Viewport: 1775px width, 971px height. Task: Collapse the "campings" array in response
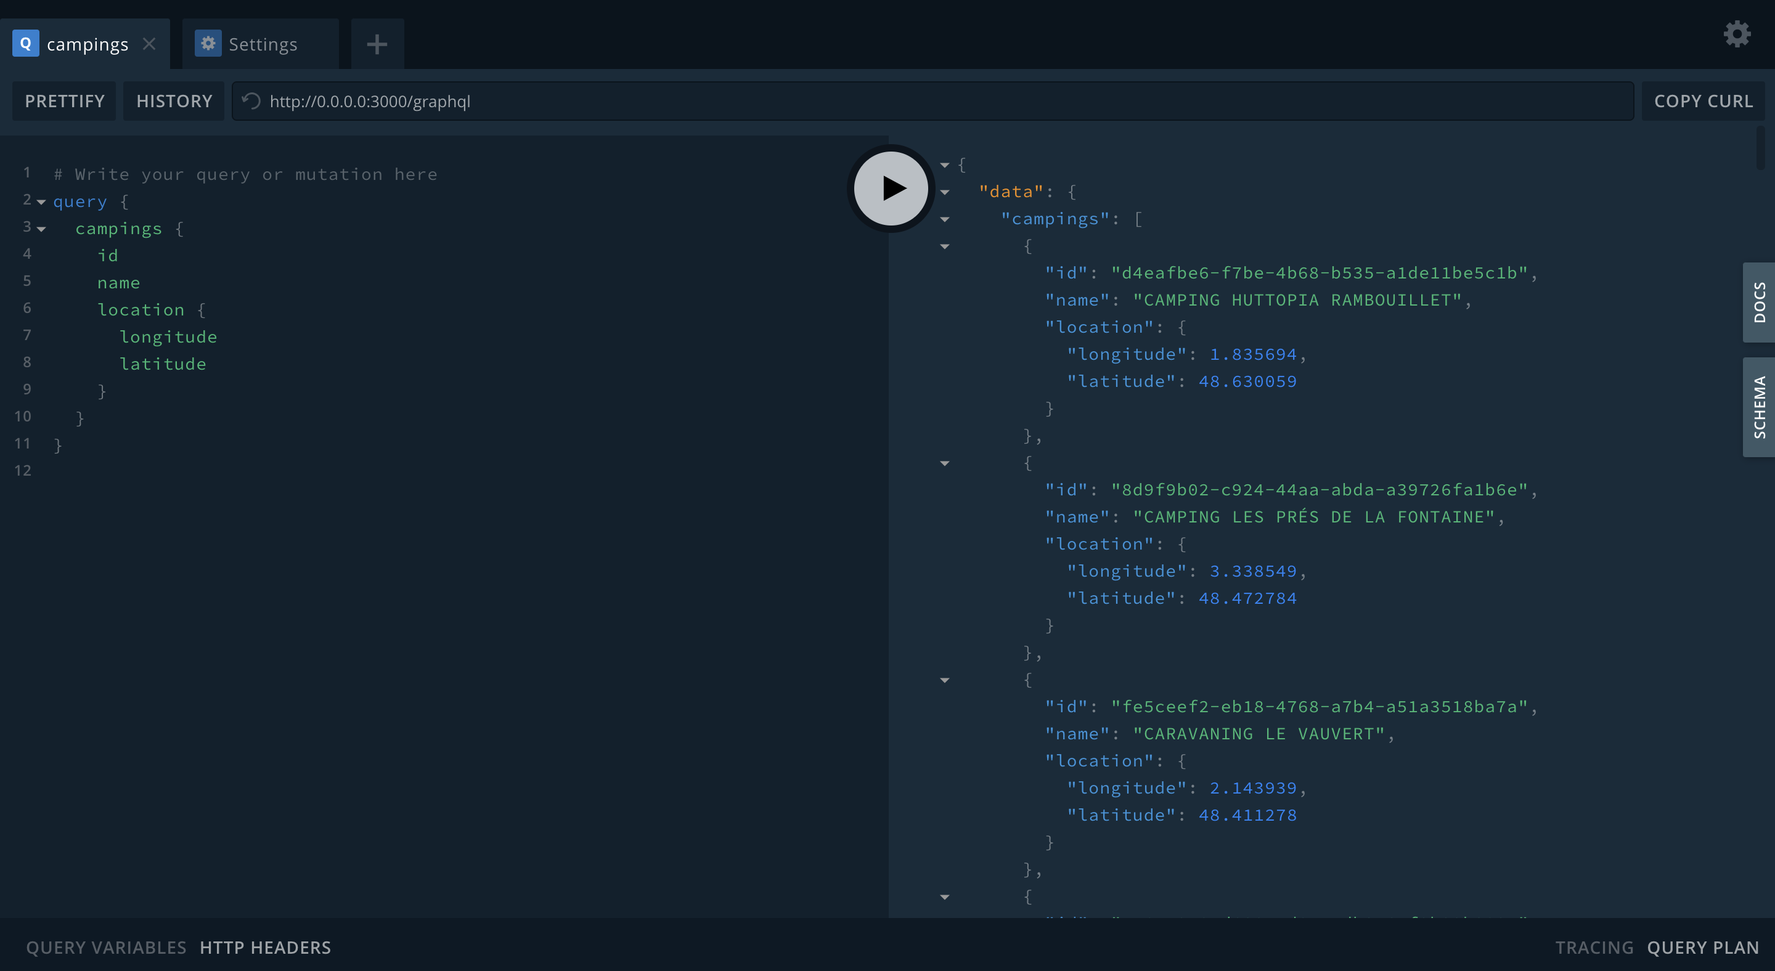tap(945, 220)
